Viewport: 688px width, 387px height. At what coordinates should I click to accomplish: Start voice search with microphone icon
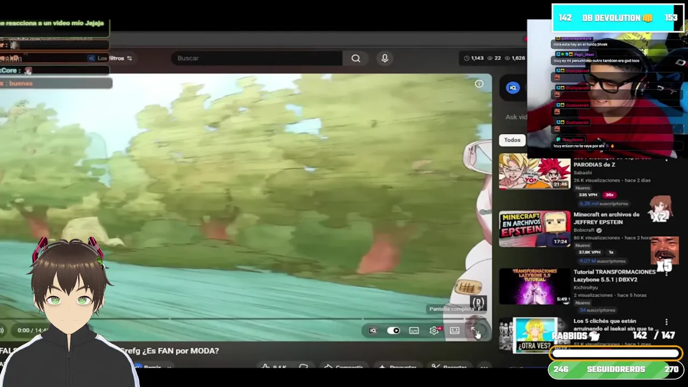point(385,58)
